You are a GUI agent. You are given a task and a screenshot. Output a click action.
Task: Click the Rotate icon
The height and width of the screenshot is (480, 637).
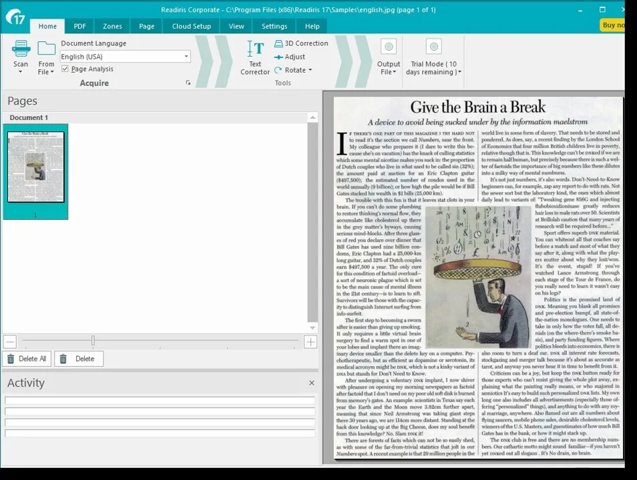click(x=278, y=70)
